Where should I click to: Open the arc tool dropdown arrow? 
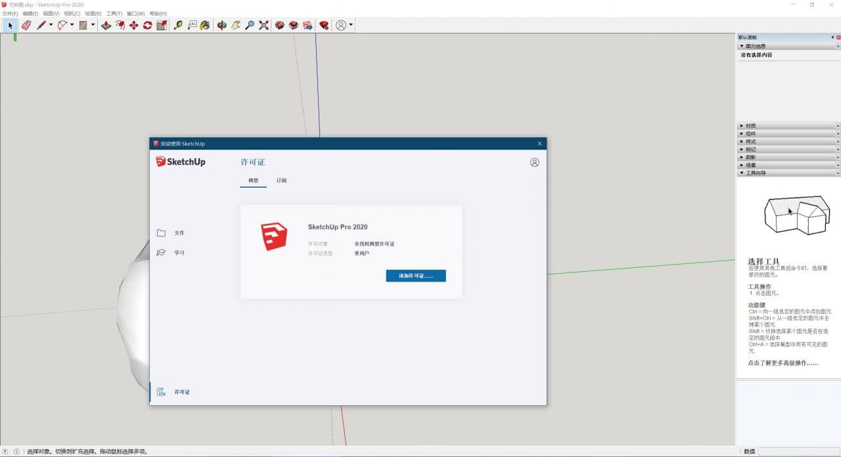(72, 25)
